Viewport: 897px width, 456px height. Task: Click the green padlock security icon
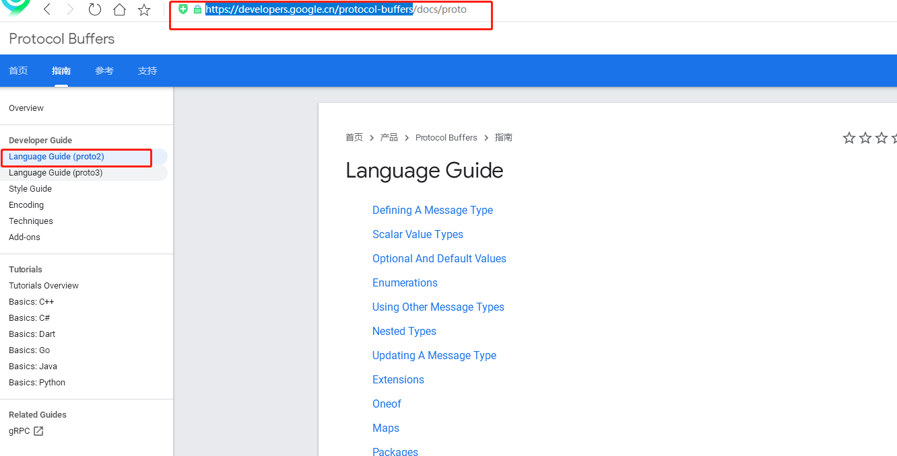point(197,9)
